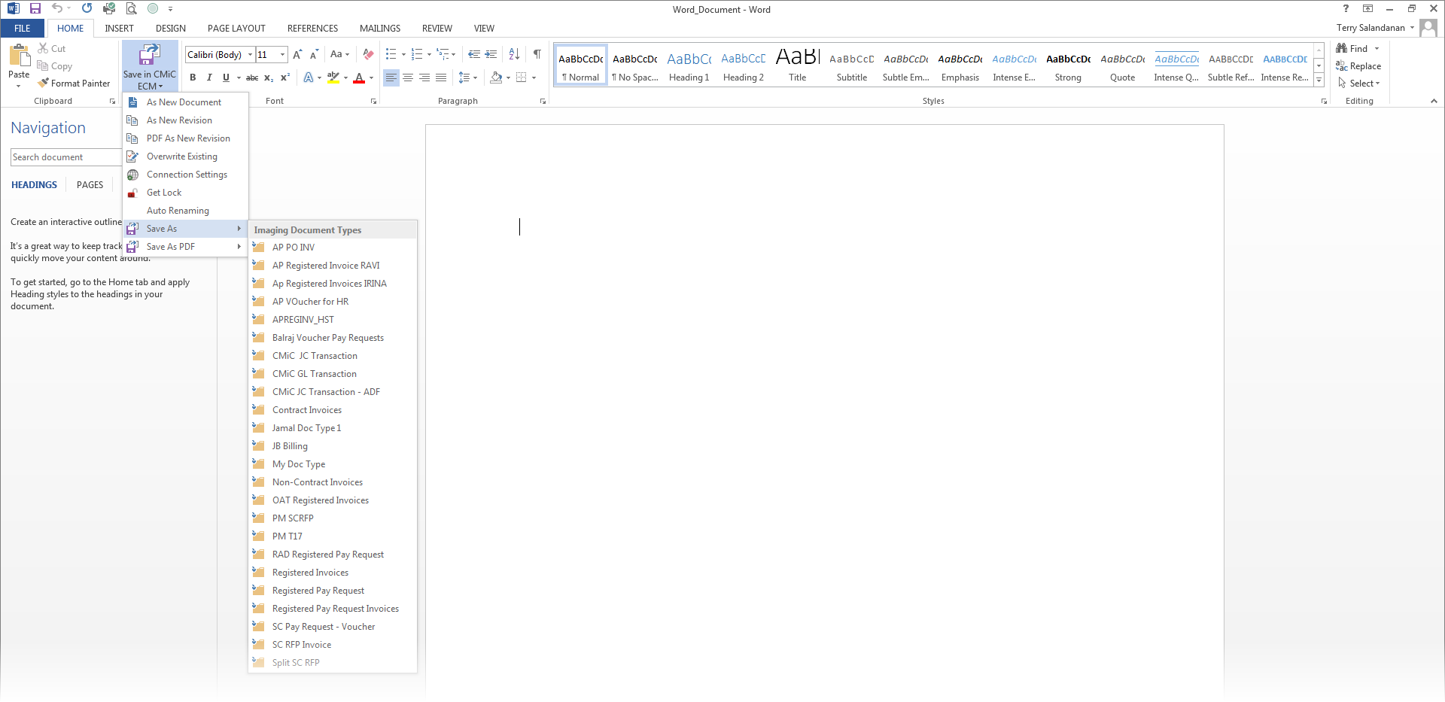Screen dimensions: 1445x702
Task: Select AP PO INV document type
Action: (x=294, y=247)
